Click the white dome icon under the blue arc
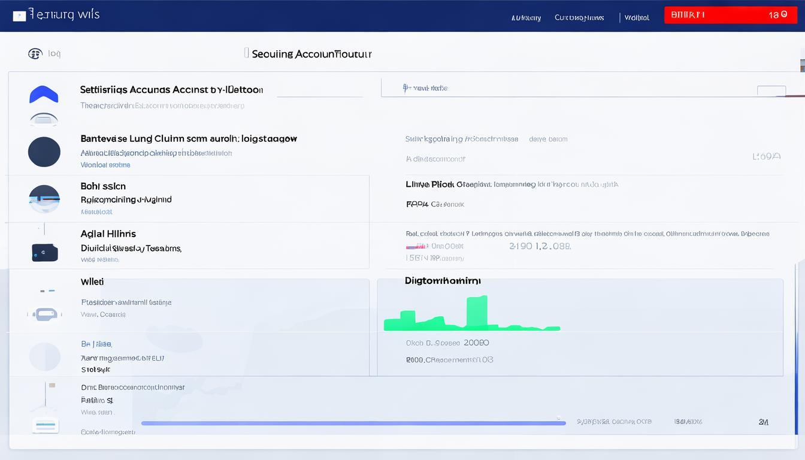The width and height of the screenshot is (805, 460). 44,119
